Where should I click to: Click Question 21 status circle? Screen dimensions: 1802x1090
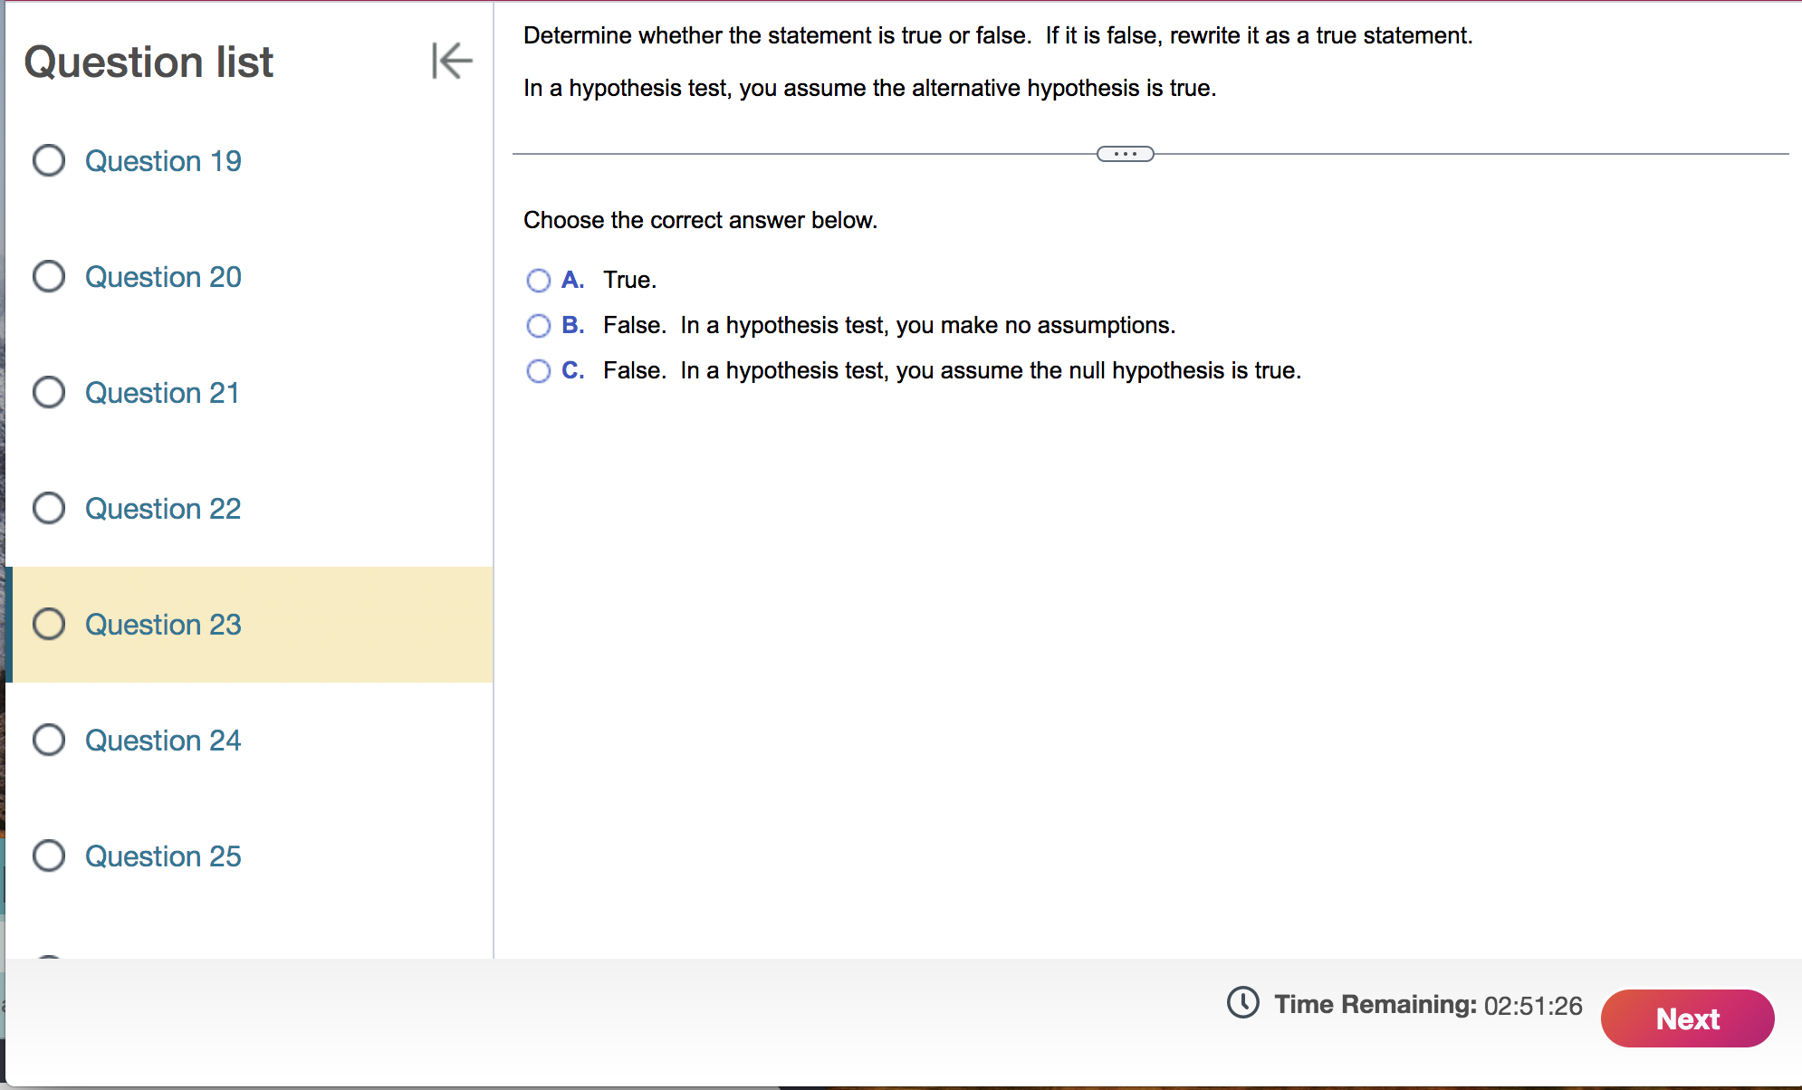point(49,392)
